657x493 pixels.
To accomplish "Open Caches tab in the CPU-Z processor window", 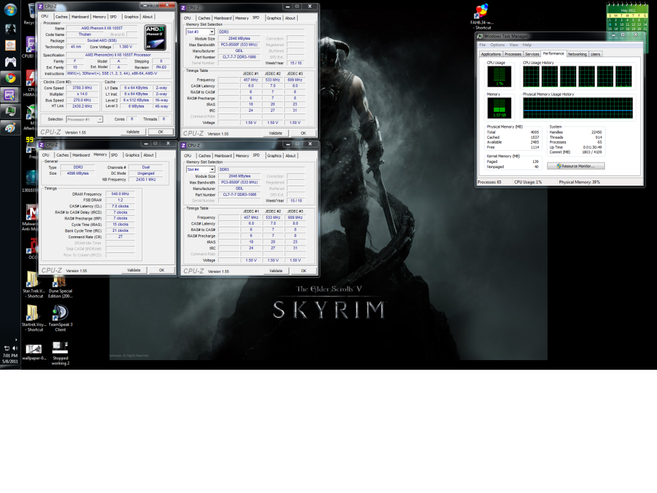I will 62,17.
